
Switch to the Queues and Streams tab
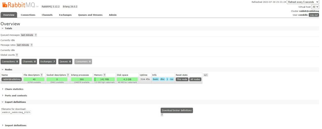(90, 15)
